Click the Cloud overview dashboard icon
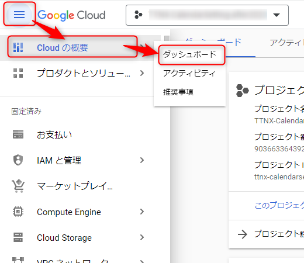This screenshot has height=263, width=304. tap(18, 47)
